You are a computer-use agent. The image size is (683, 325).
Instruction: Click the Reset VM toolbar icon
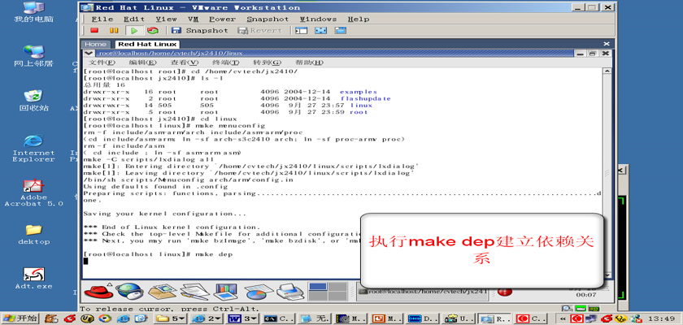pyautogui.click(x=152, y=30)
